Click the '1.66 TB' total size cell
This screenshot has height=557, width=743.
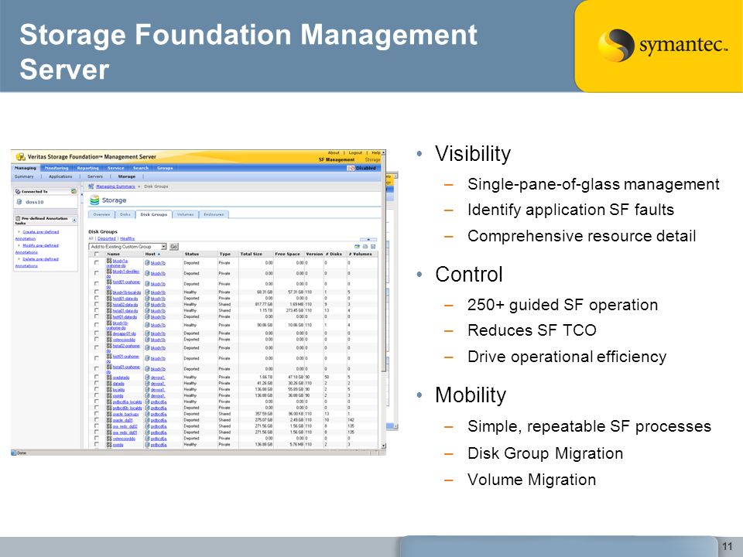[265, 378]
